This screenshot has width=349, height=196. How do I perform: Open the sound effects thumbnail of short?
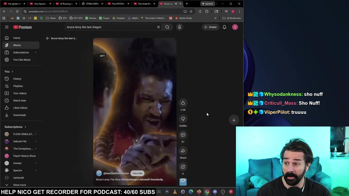coord(183,182)
